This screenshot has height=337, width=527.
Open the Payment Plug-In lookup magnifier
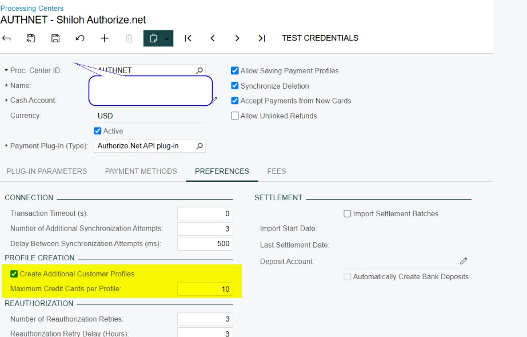(x=199, y=146)
